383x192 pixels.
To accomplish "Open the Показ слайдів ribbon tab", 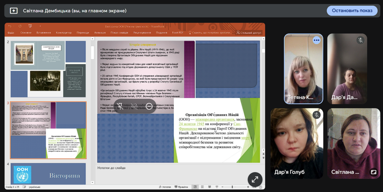I will 119,33.
